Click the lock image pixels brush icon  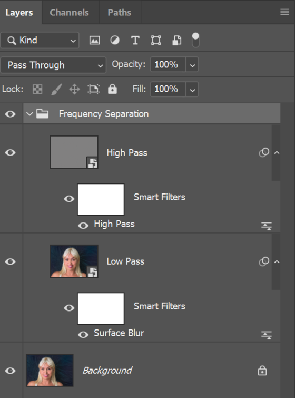tap(56, 89)
